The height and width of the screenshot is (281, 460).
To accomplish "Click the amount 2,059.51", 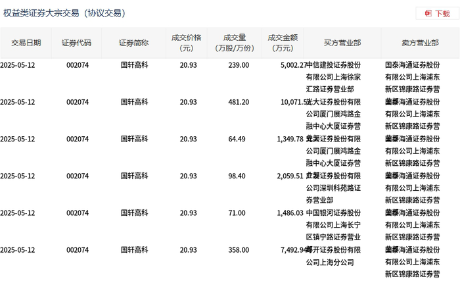I will [x=290, y=176].
